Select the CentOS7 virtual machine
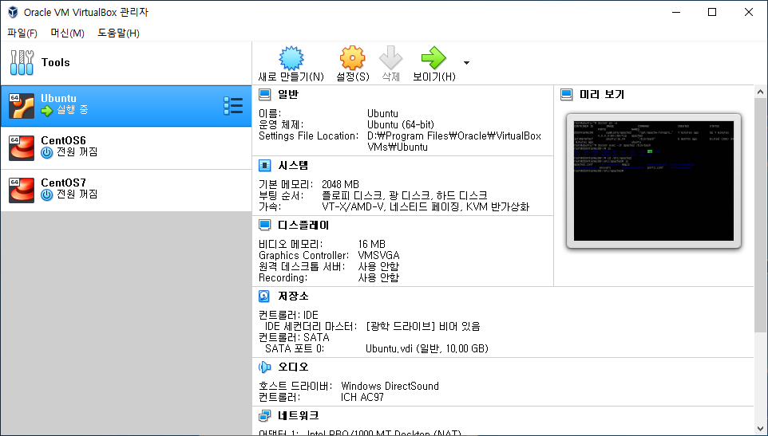The width and height of the screenshot is (768, 436). click(126, 191)
